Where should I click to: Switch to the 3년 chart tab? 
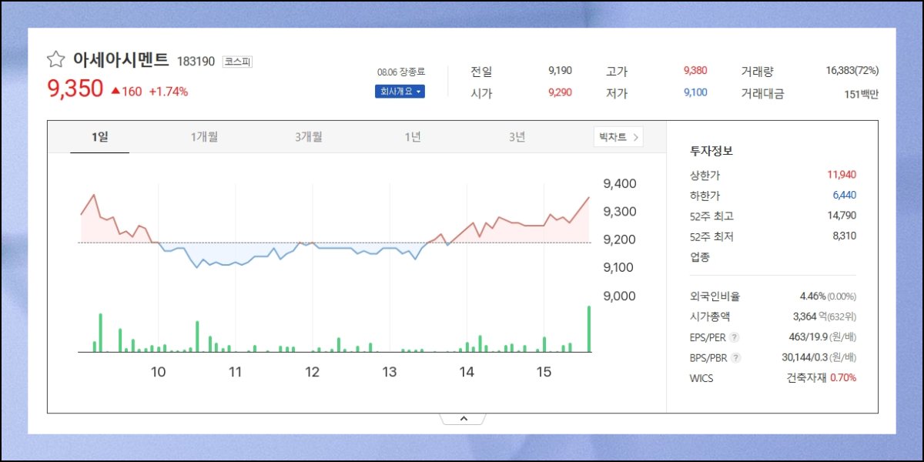pyautogui.click(x=517, y=137)
